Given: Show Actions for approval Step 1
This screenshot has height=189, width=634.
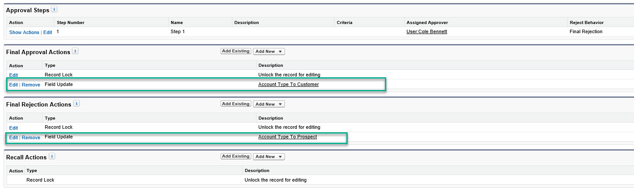Looking at the screenshot, I should [24, 32].
